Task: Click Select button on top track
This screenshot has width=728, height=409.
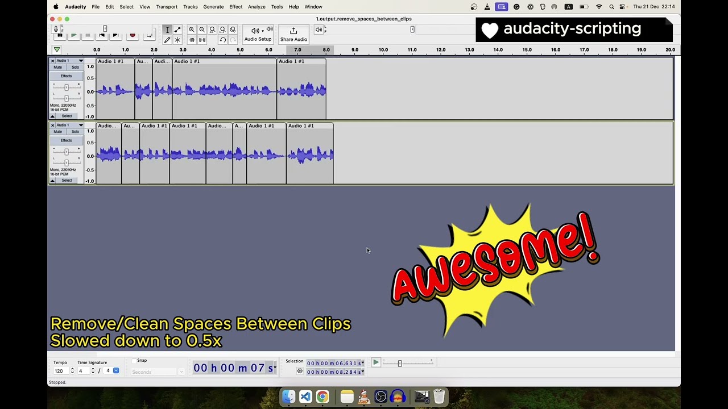Action: [67, 116]
